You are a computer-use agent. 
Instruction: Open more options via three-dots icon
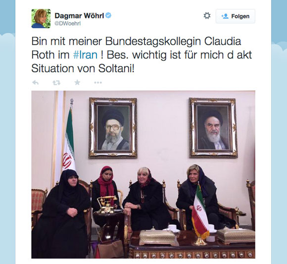pyautogui.click(x=98, y=83)
